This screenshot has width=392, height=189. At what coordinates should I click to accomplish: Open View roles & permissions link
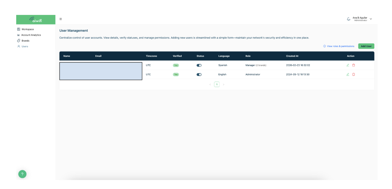click(x=340, y=46)
